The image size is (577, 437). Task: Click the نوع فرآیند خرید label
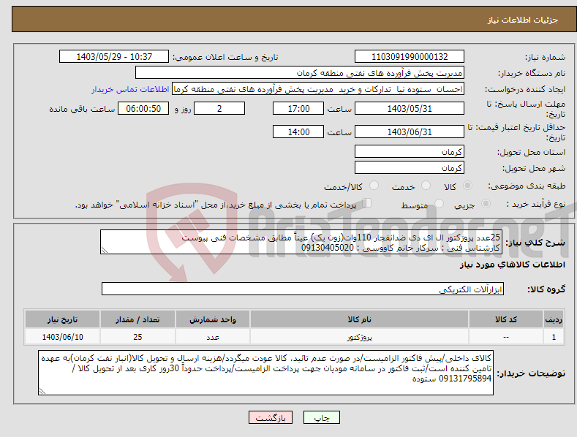coord(536,204)
